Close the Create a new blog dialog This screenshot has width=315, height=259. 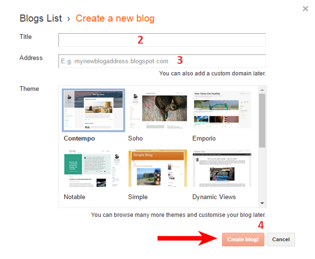pos(305,9)
